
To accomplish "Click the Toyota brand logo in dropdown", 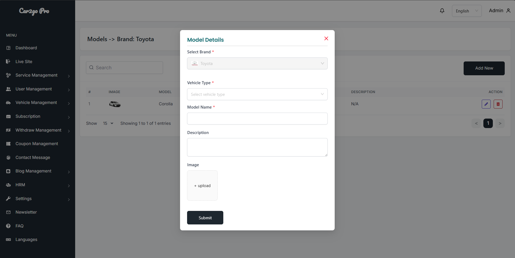I will [195, 64].
